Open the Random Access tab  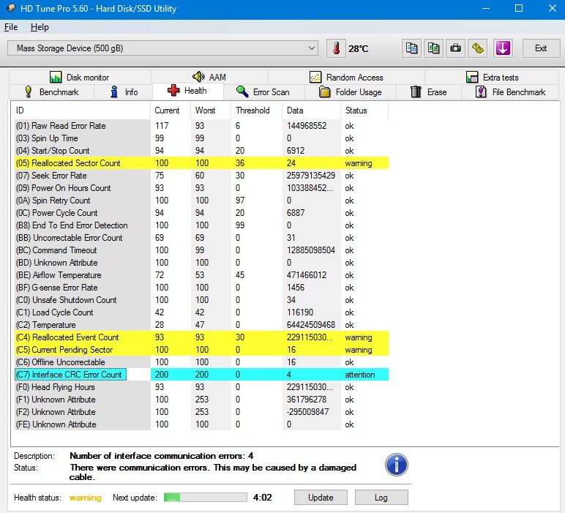coord(346,77)
